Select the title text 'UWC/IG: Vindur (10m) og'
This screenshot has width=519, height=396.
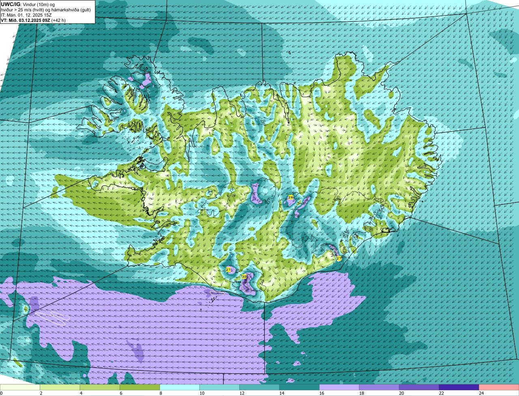point(28,4)
